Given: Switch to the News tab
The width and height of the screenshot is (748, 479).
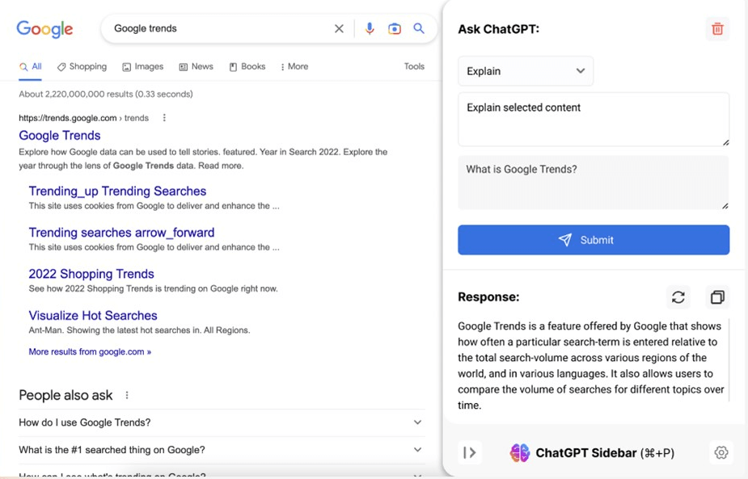Looking at the screenshot, I should (196, 67).
